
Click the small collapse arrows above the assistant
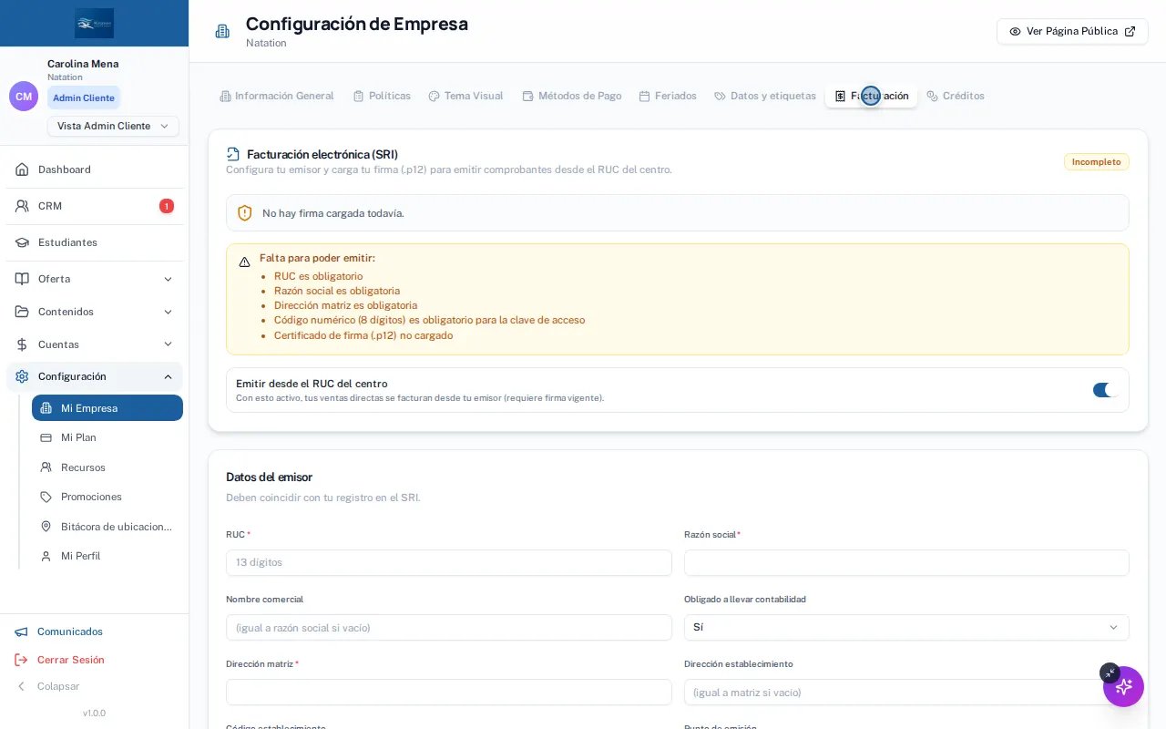click(1110, 673)
